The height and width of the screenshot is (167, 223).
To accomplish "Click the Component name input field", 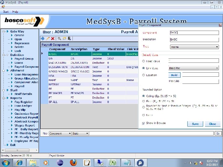I will coord(195,33).
